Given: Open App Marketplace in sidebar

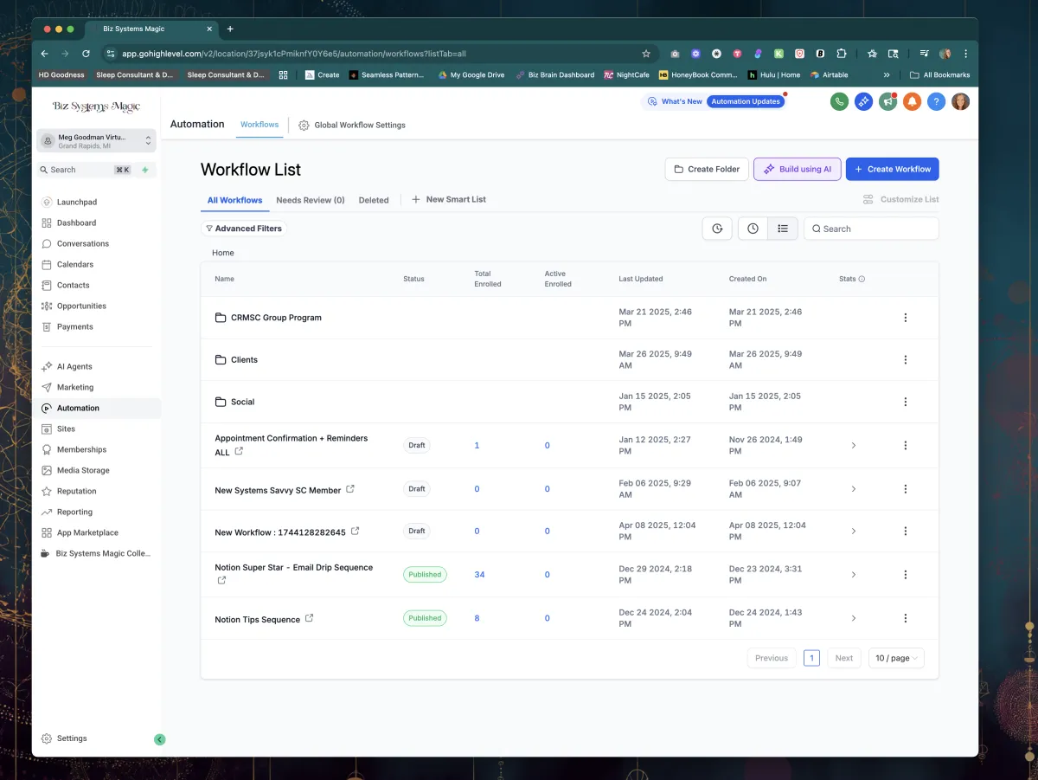Looking at the screenshot, I should tap(87, 532).
